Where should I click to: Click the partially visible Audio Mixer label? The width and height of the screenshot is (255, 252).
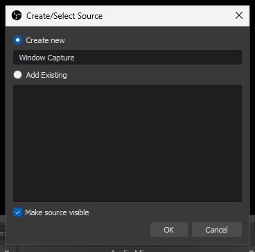(x=130, y=250)
